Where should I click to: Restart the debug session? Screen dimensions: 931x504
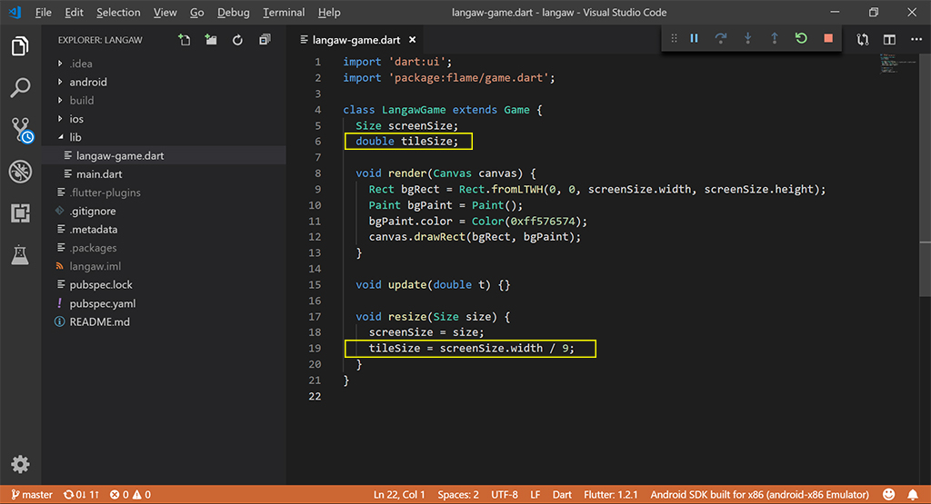click(x=800, y=38)
